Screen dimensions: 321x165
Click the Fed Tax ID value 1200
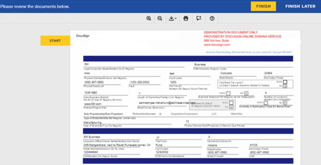click(x=173, y=82)
